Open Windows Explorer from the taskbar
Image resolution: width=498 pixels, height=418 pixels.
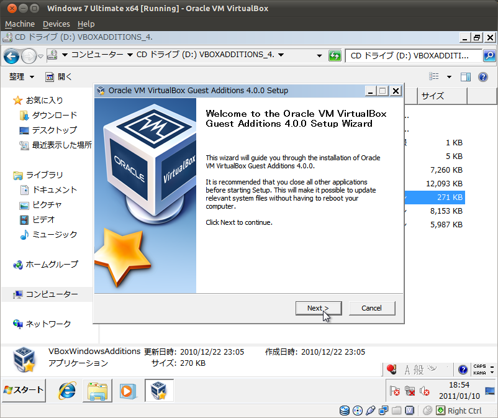tap(97, 391)
